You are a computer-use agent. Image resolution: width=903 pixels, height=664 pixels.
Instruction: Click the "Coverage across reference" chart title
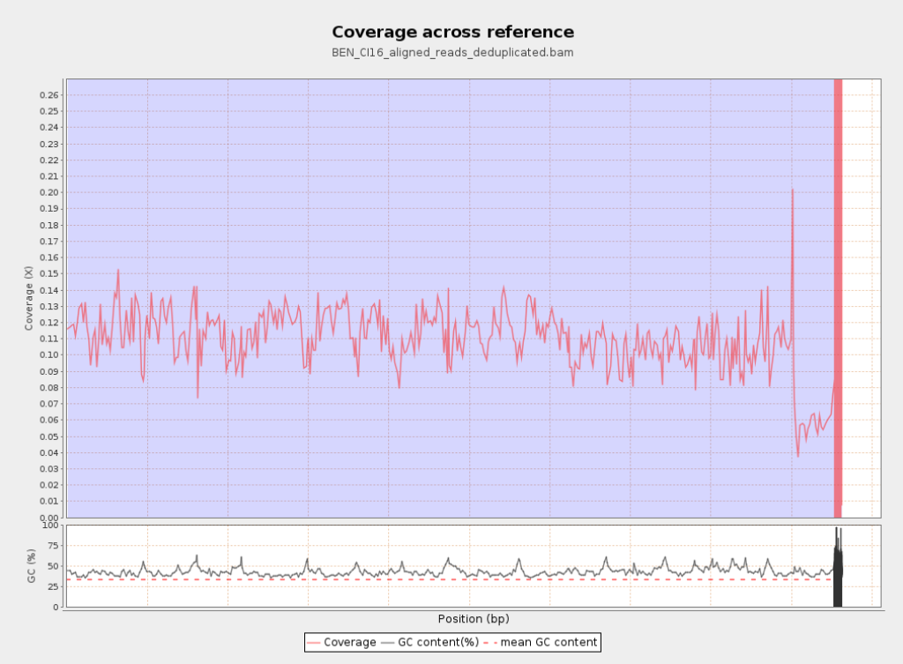452,32
